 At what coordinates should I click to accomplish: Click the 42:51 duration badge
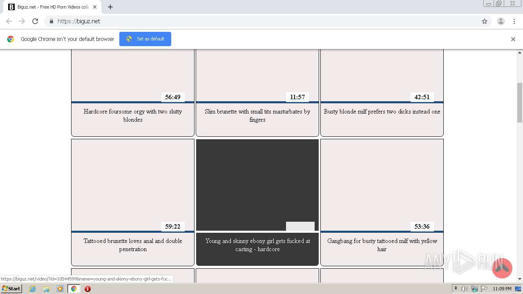422,97
